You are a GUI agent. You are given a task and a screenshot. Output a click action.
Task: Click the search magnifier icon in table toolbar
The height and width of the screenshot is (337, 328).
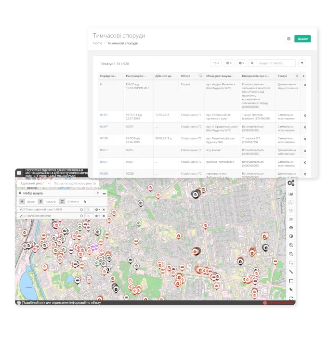coord(252,63)
